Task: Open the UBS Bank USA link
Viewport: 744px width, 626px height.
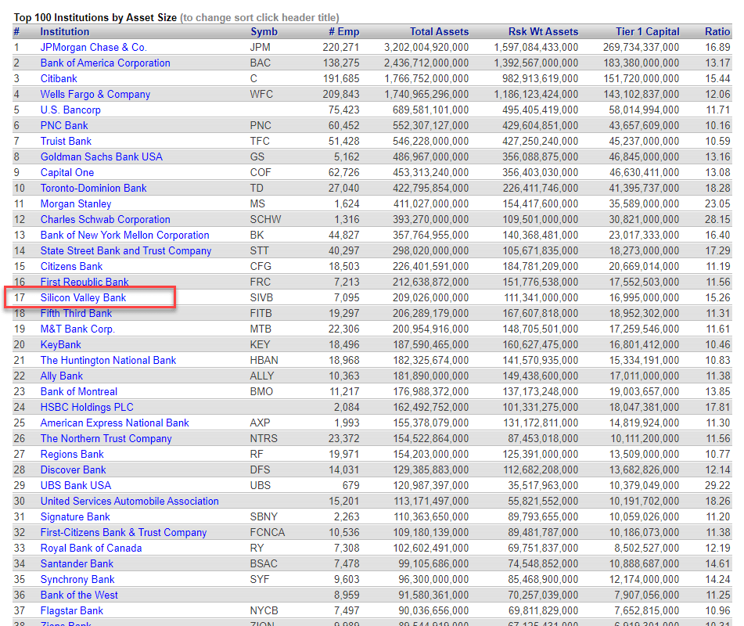Action: point(76,486)
